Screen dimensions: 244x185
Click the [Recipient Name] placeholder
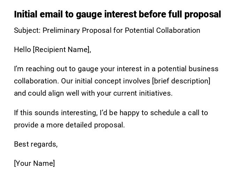point(62,50)
